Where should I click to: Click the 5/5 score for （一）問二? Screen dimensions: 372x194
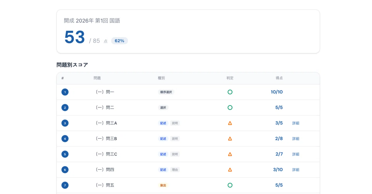tap(279, 107)
